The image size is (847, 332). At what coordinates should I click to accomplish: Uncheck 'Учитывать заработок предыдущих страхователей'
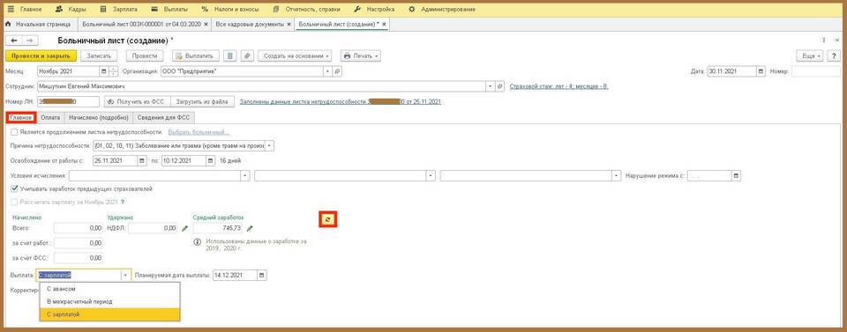click(x=14, y=189)
